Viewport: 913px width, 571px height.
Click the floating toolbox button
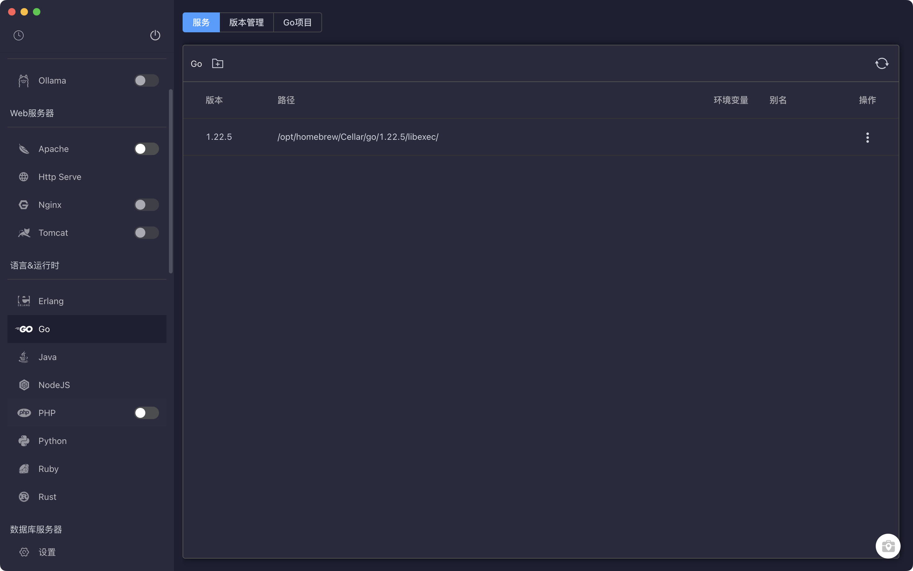pyautogui.click(x=888, y=546)
